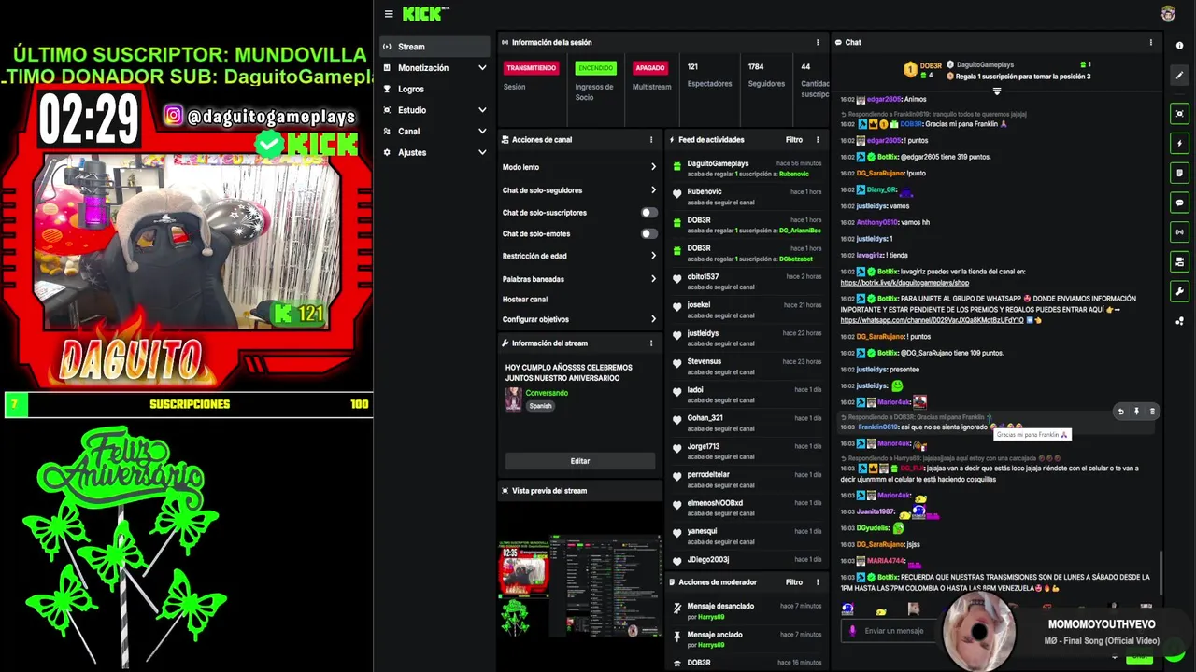
Task: Click the purple icon in chat input
Action: click(x=851, y=631)
